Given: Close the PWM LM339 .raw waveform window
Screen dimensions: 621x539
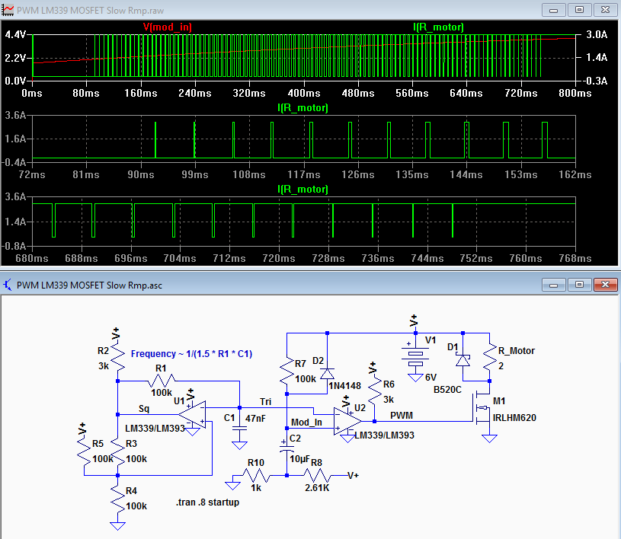Looking at the screenshot, I should (x=605, y=10).
